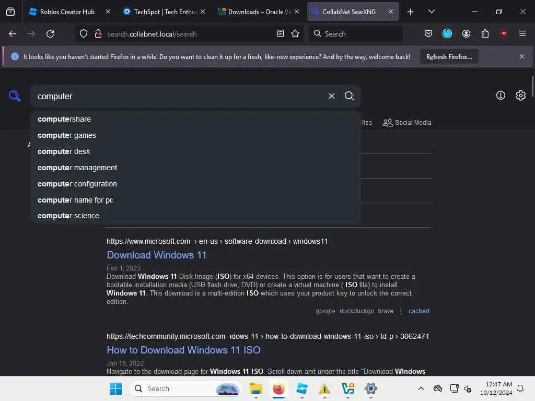
Task: Bookmark this page with star icon
Action: [295, 34]
